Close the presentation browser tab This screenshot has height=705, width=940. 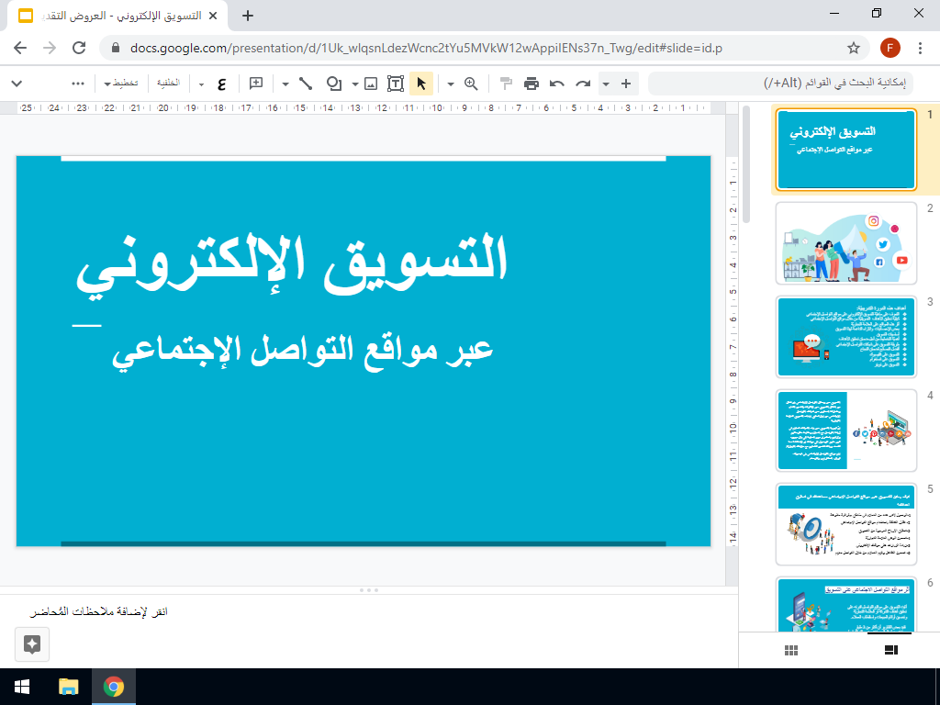(213, 17)
